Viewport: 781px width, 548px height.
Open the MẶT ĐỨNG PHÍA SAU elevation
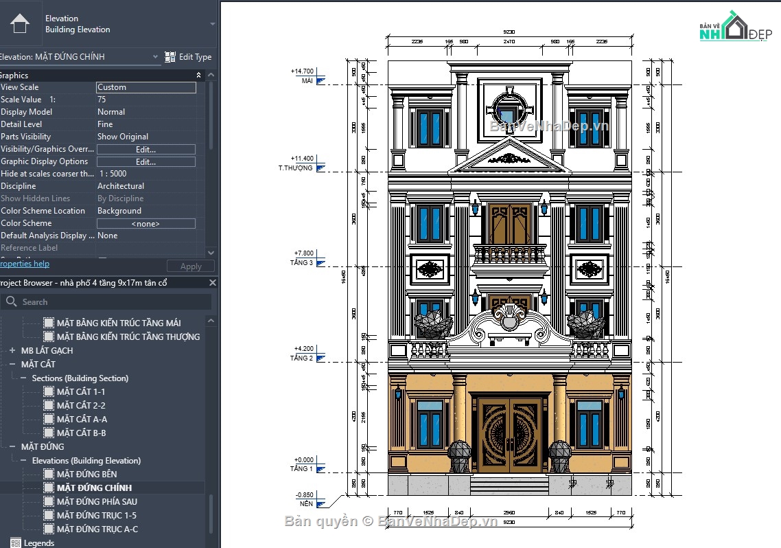pyautogui.click(x=97, y=502)
